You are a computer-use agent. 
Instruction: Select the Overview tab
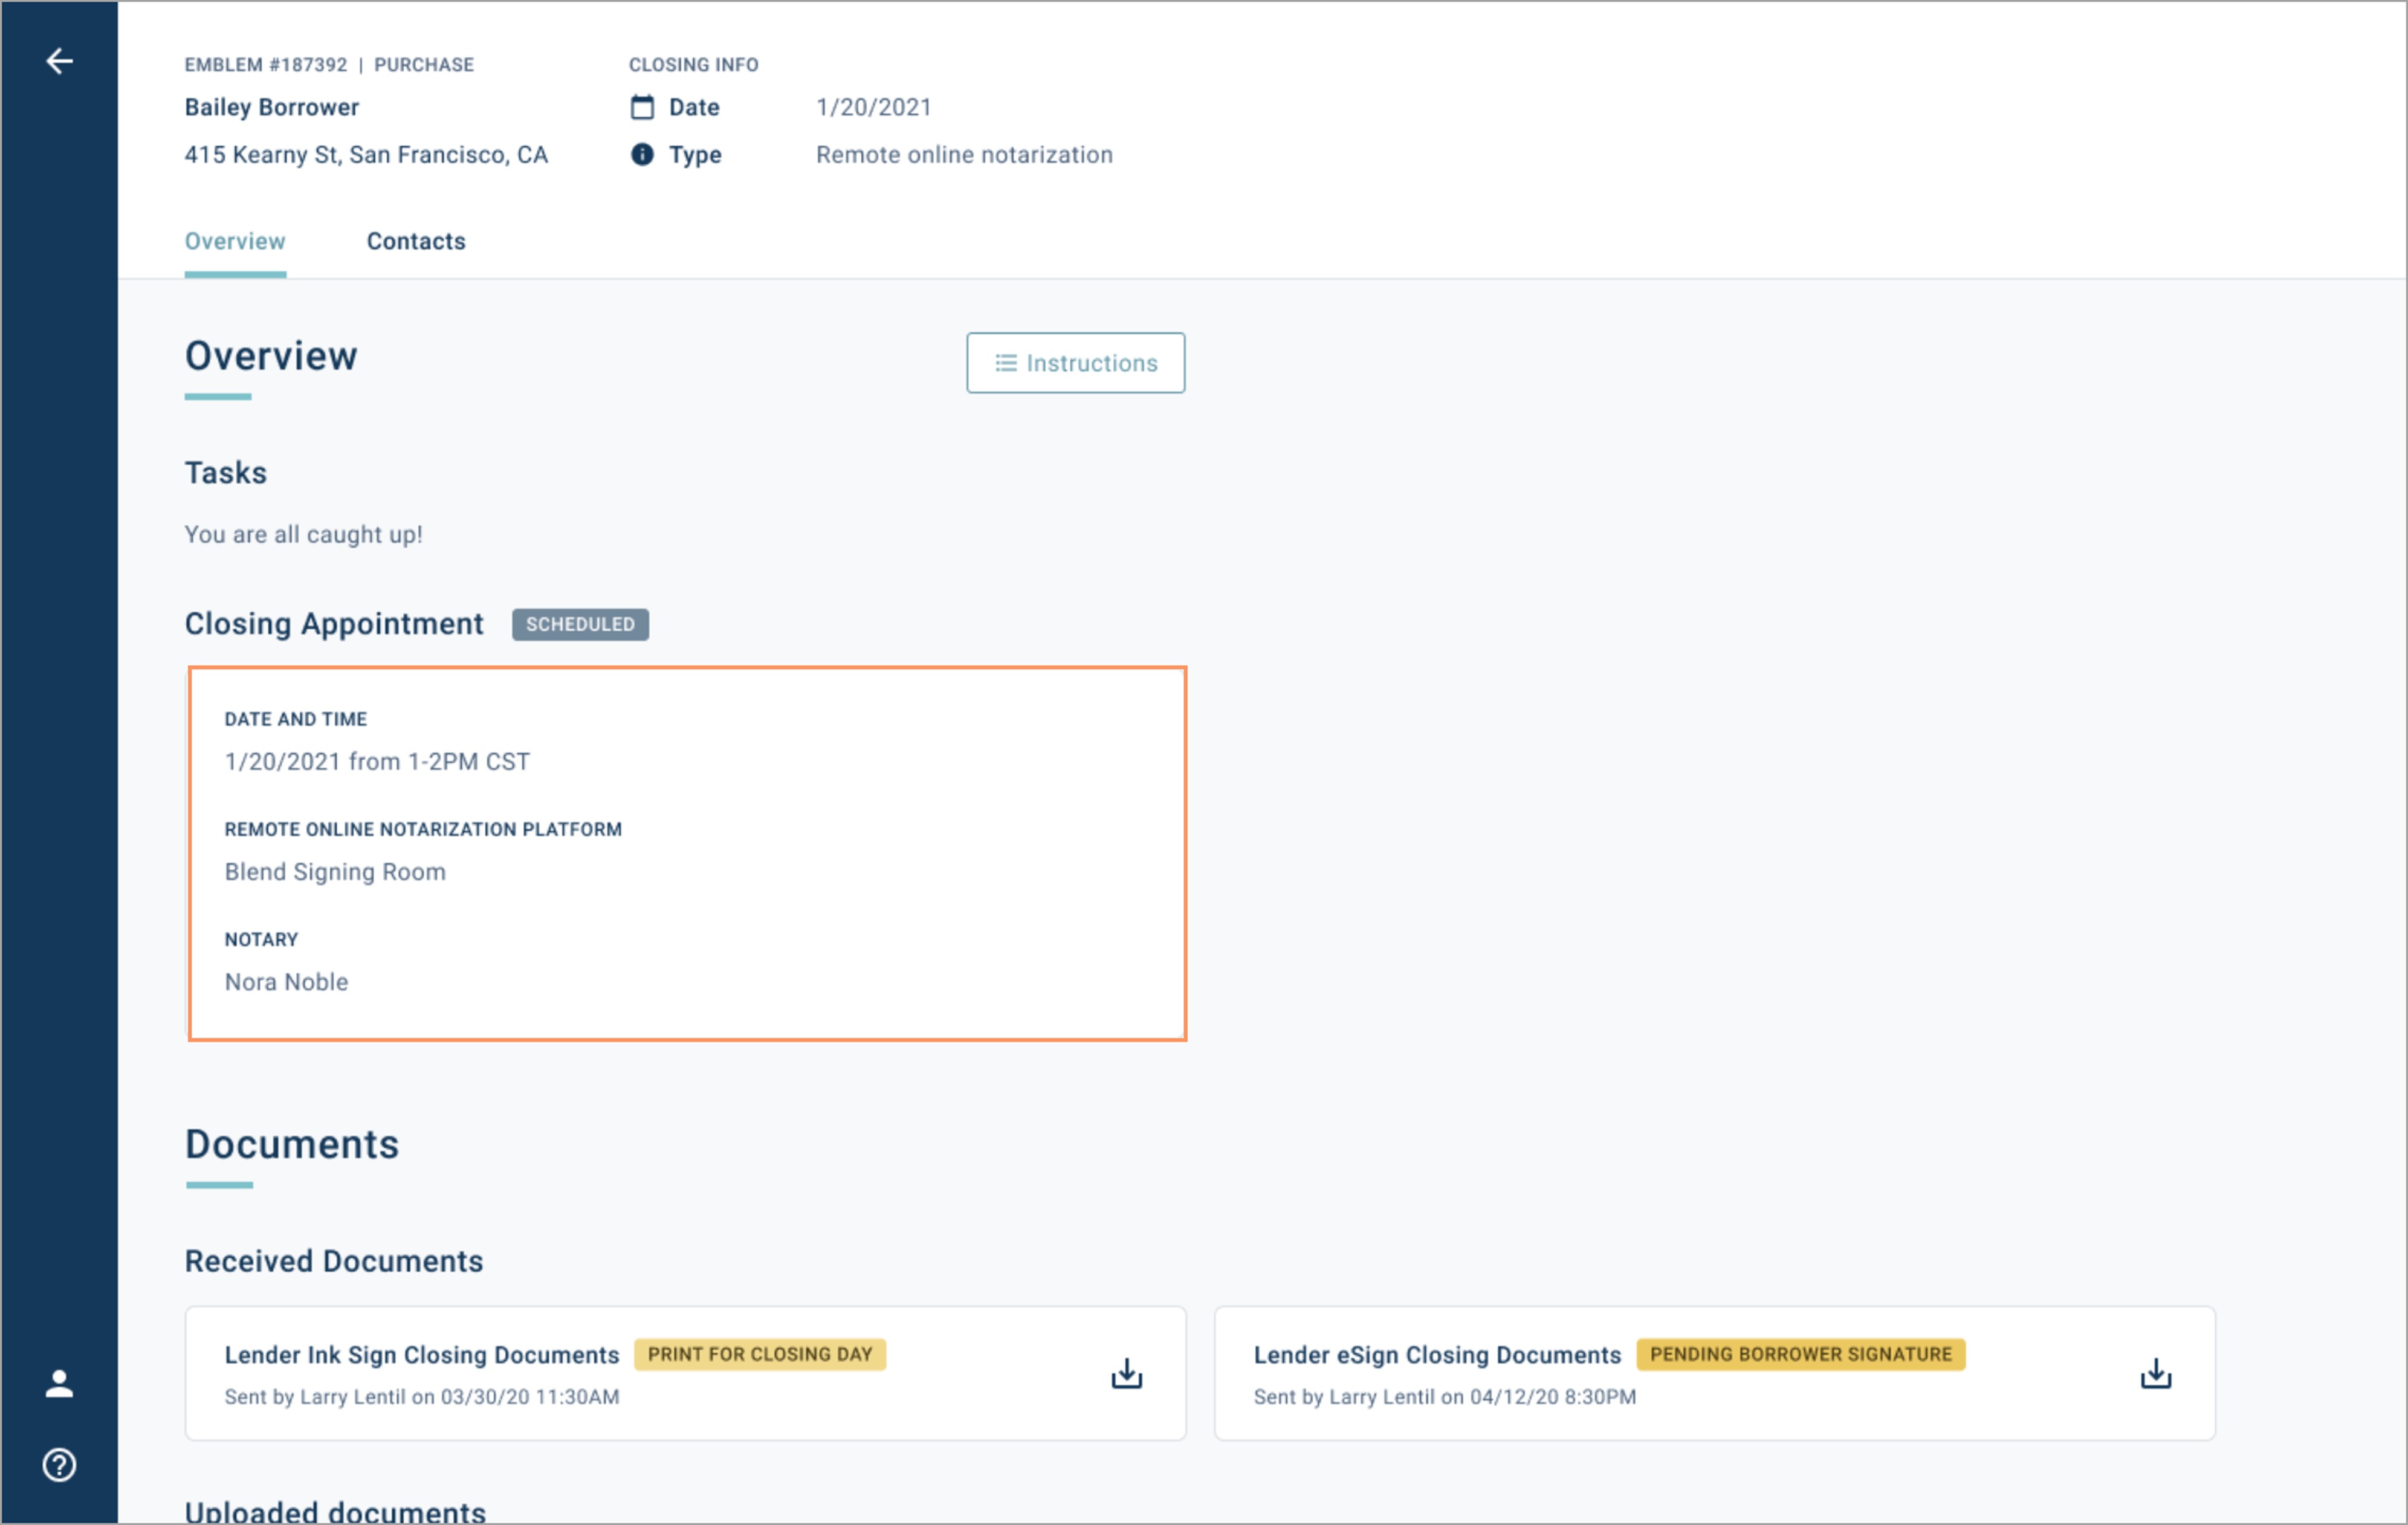coord(235,241)
